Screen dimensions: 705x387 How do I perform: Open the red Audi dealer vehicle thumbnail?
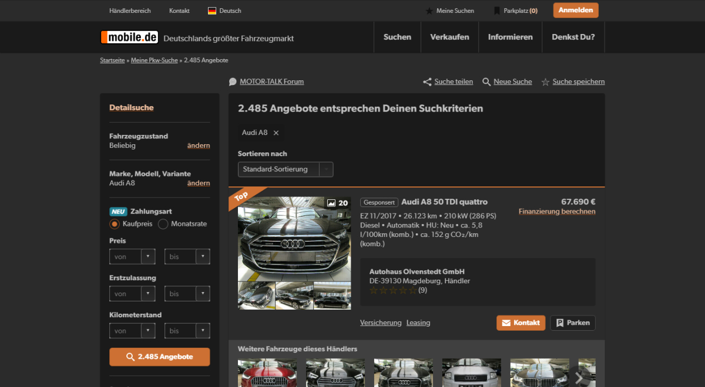[x=267, y=373]
